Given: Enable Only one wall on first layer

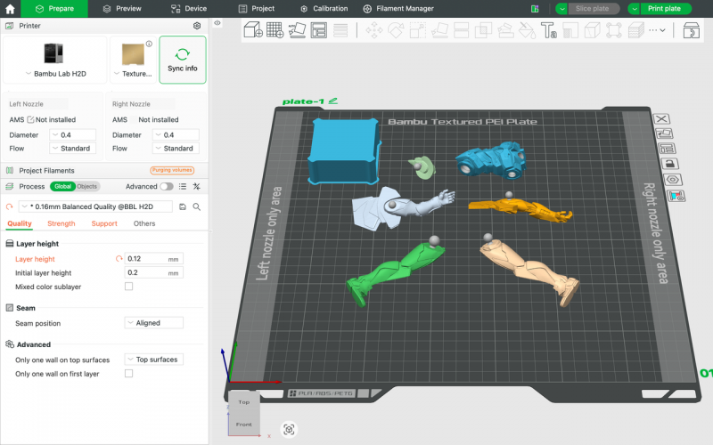Looking at the screenshot, I should 128,373.
